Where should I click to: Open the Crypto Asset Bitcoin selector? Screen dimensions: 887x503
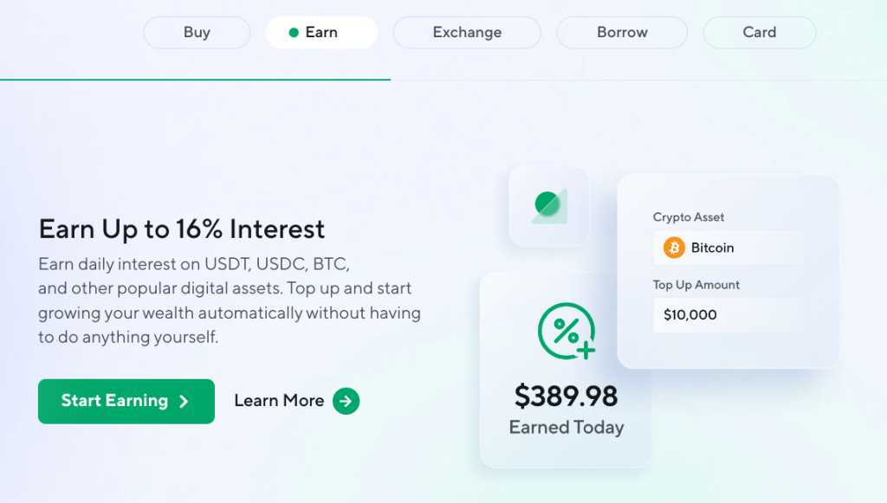[728, 248]
